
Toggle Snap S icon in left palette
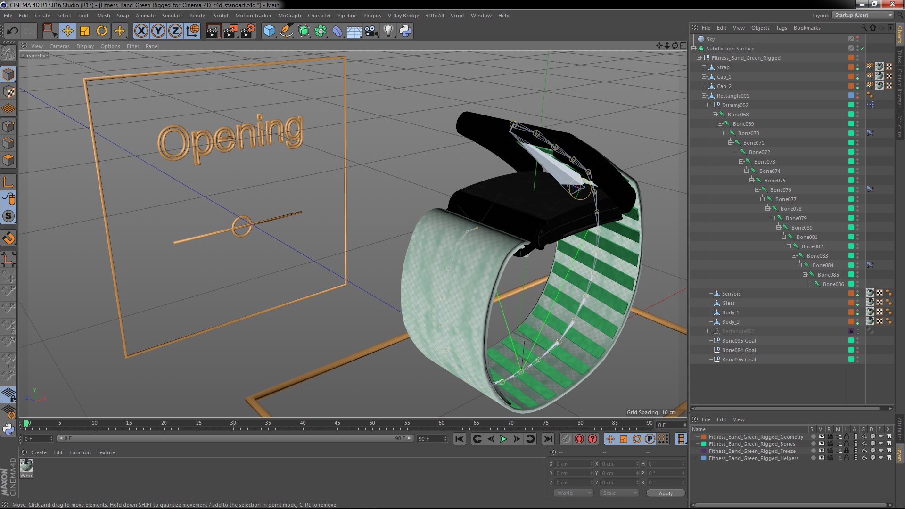tap(8, 216)
